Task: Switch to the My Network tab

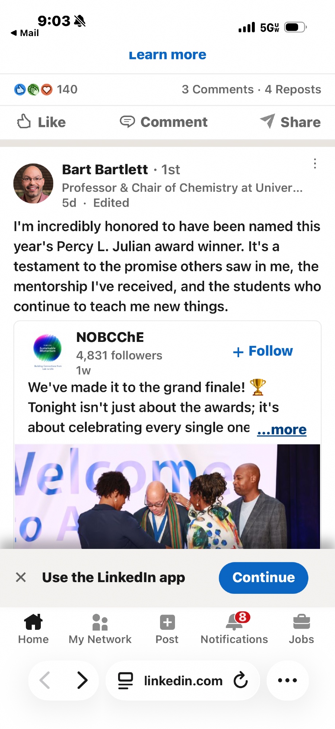Action: point(100,629)
